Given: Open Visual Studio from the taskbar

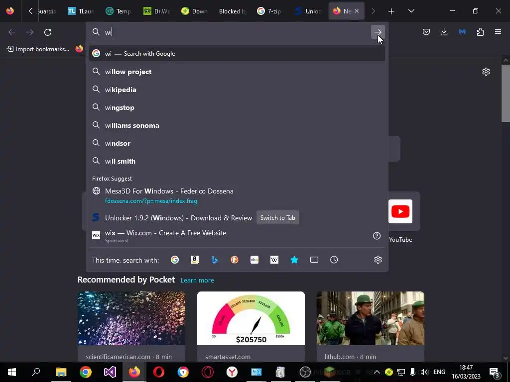Looking at the screenshot, I should click(x=110, y=372).
